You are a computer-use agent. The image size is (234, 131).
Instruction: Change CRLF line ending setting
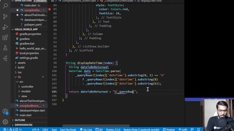(x=45, y=130)
